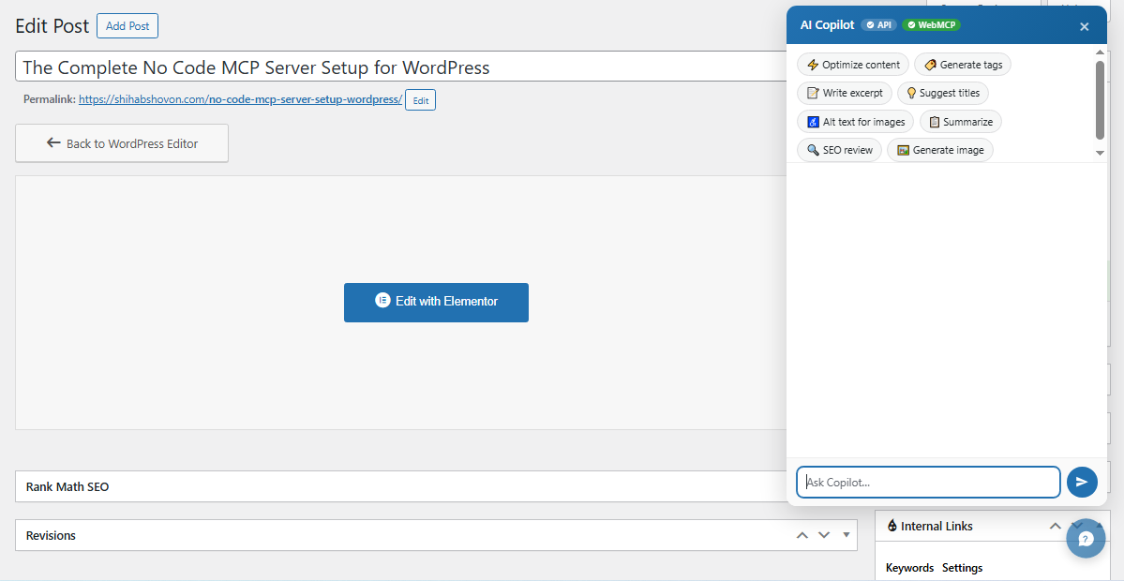Choose the Suggest titles chip
The width and height of the screenshot is (1124, 581).
(943, 93)
